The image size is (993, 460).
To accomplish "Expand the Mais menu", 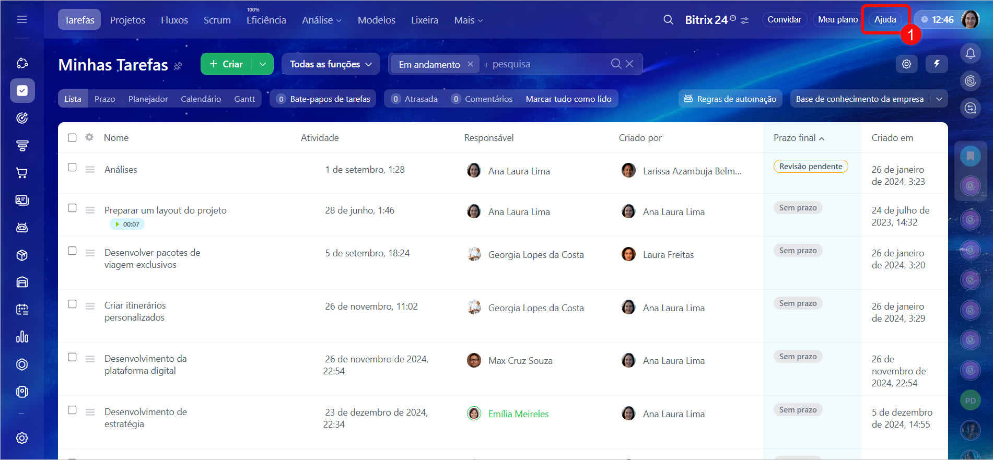I will coord(468,20).
